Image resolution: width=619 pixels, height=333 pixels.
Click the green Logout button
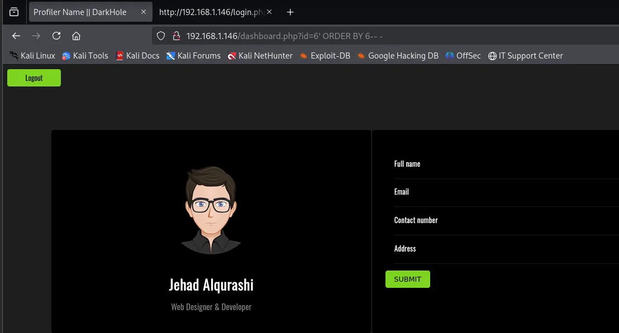point(34,78)
